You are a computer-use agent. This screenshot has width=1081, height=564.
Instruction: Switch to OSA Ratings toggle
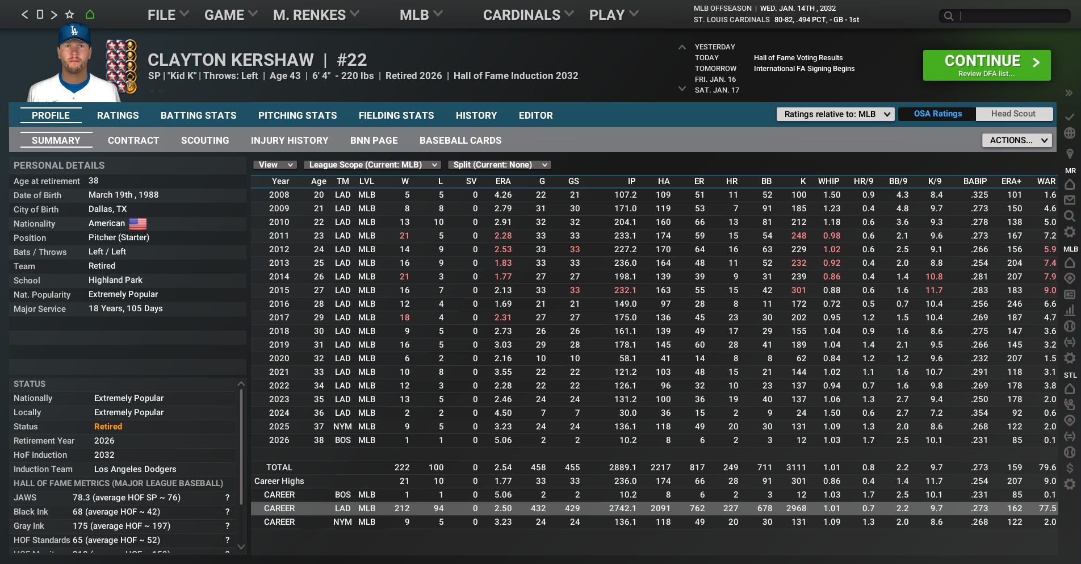938,114
